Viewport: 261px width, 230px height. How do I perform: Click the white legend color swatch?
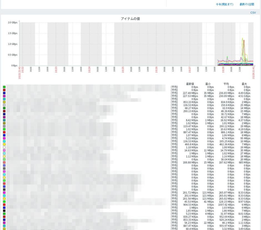4,148
